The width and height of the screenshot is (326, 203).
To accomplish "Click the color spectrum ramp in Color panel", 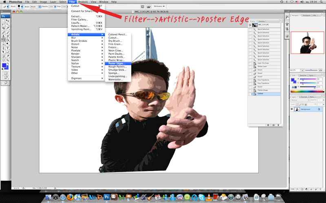I will pos(307,91).
